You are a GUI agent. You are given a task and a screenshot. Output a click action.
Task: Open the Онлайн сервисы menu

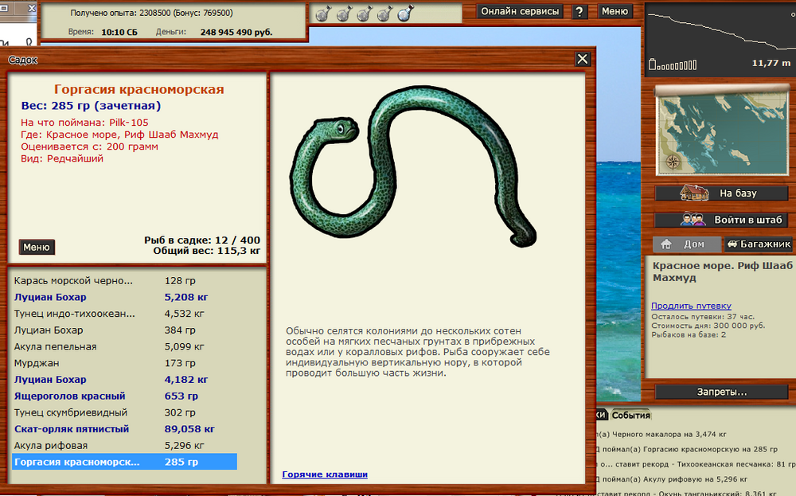[521, 12]
